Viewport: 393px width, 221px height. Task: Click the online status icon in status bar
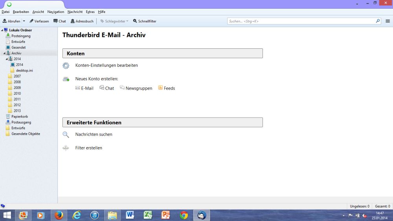(3, 206)
